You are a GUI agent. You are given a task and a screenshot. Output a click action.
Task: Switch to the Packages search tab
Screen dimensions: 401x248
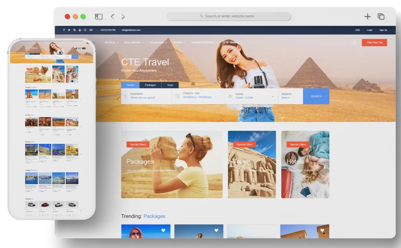tap(150, 85)
